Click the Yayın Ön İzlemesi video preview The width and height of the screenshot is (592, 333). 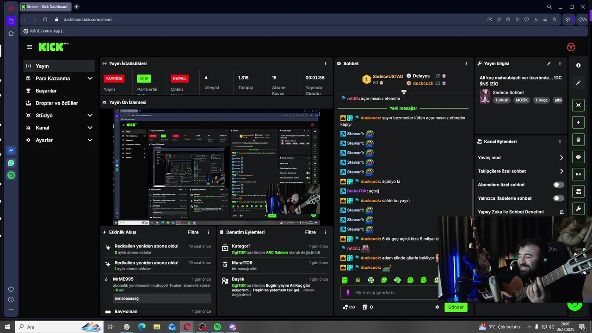pyautogui.click(x=217, y=167)
